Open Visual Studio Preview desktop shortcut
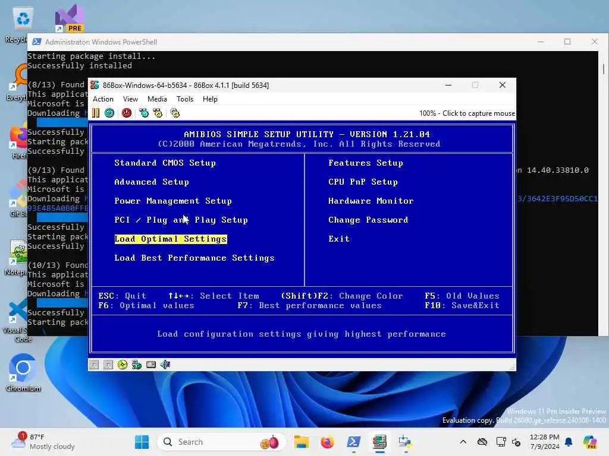Image resolution: width=609 pixels, height=456 pixels. click(69, 18)
